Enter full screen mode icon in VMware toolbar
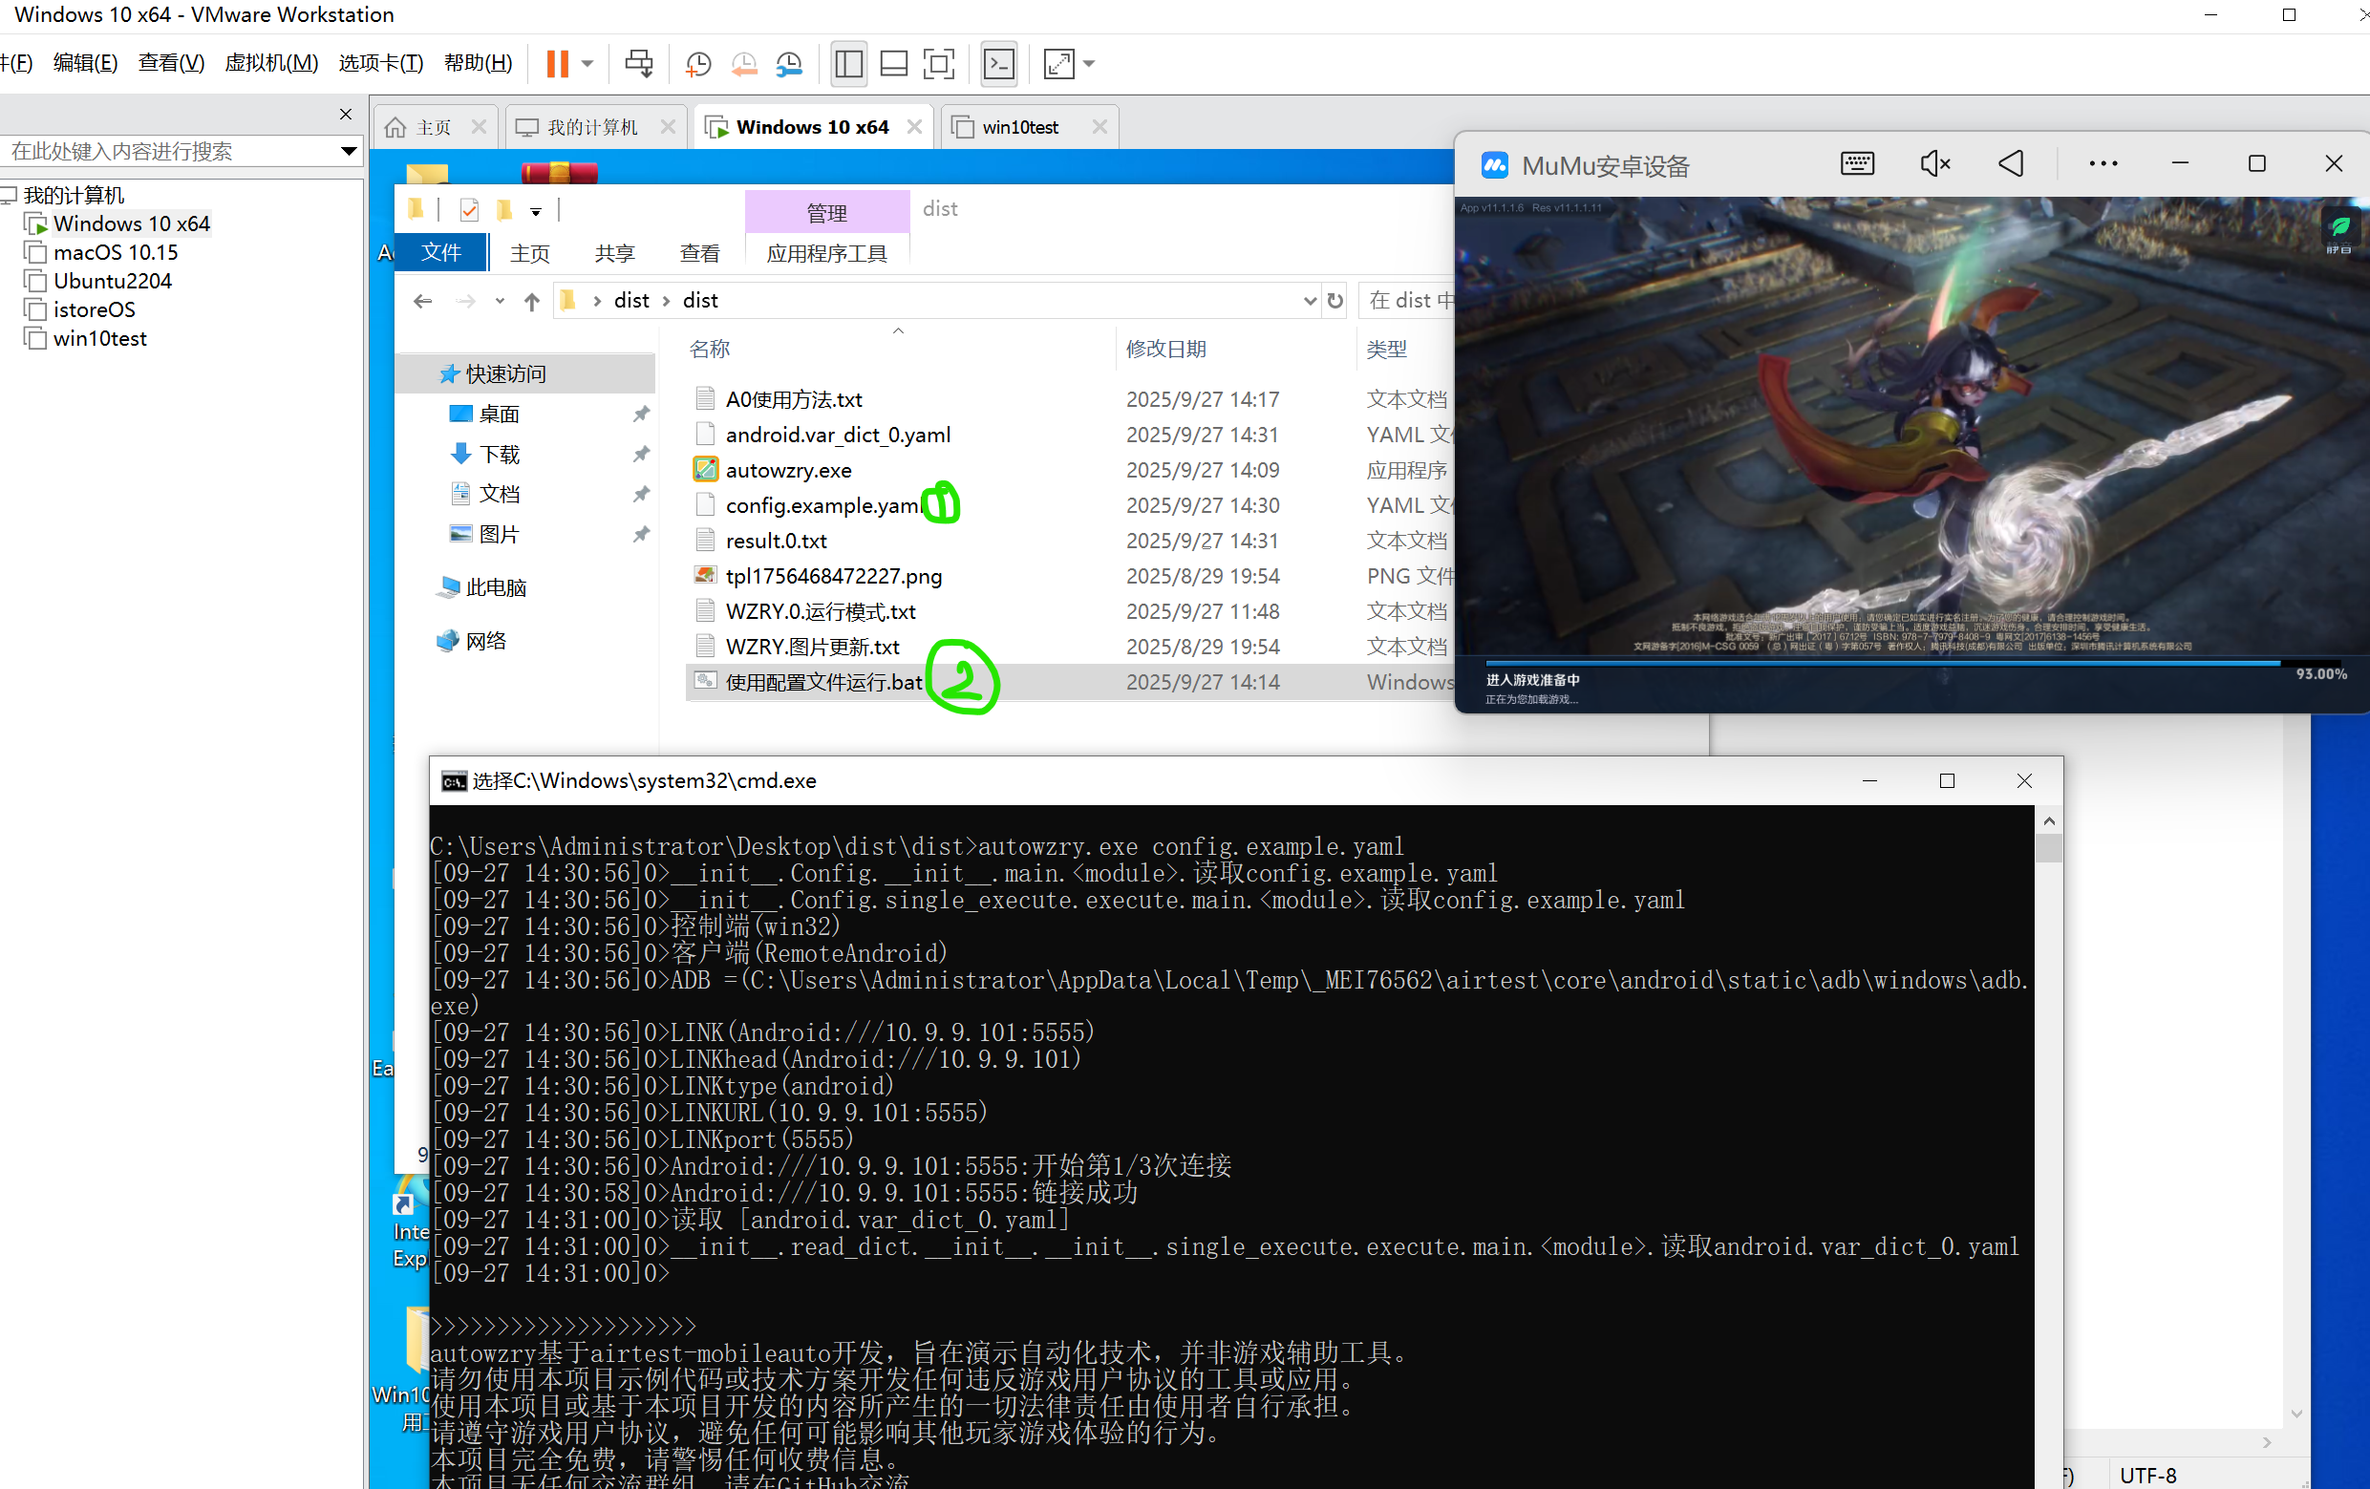Screen dimensions: 2370x1489 coord(939,64)
